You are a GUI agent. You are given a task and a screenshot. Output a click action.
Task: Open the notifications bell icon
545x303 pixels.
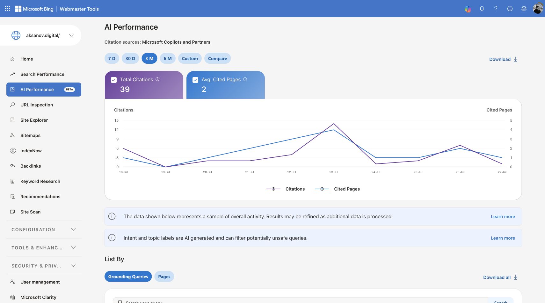[x=482, y=9]
